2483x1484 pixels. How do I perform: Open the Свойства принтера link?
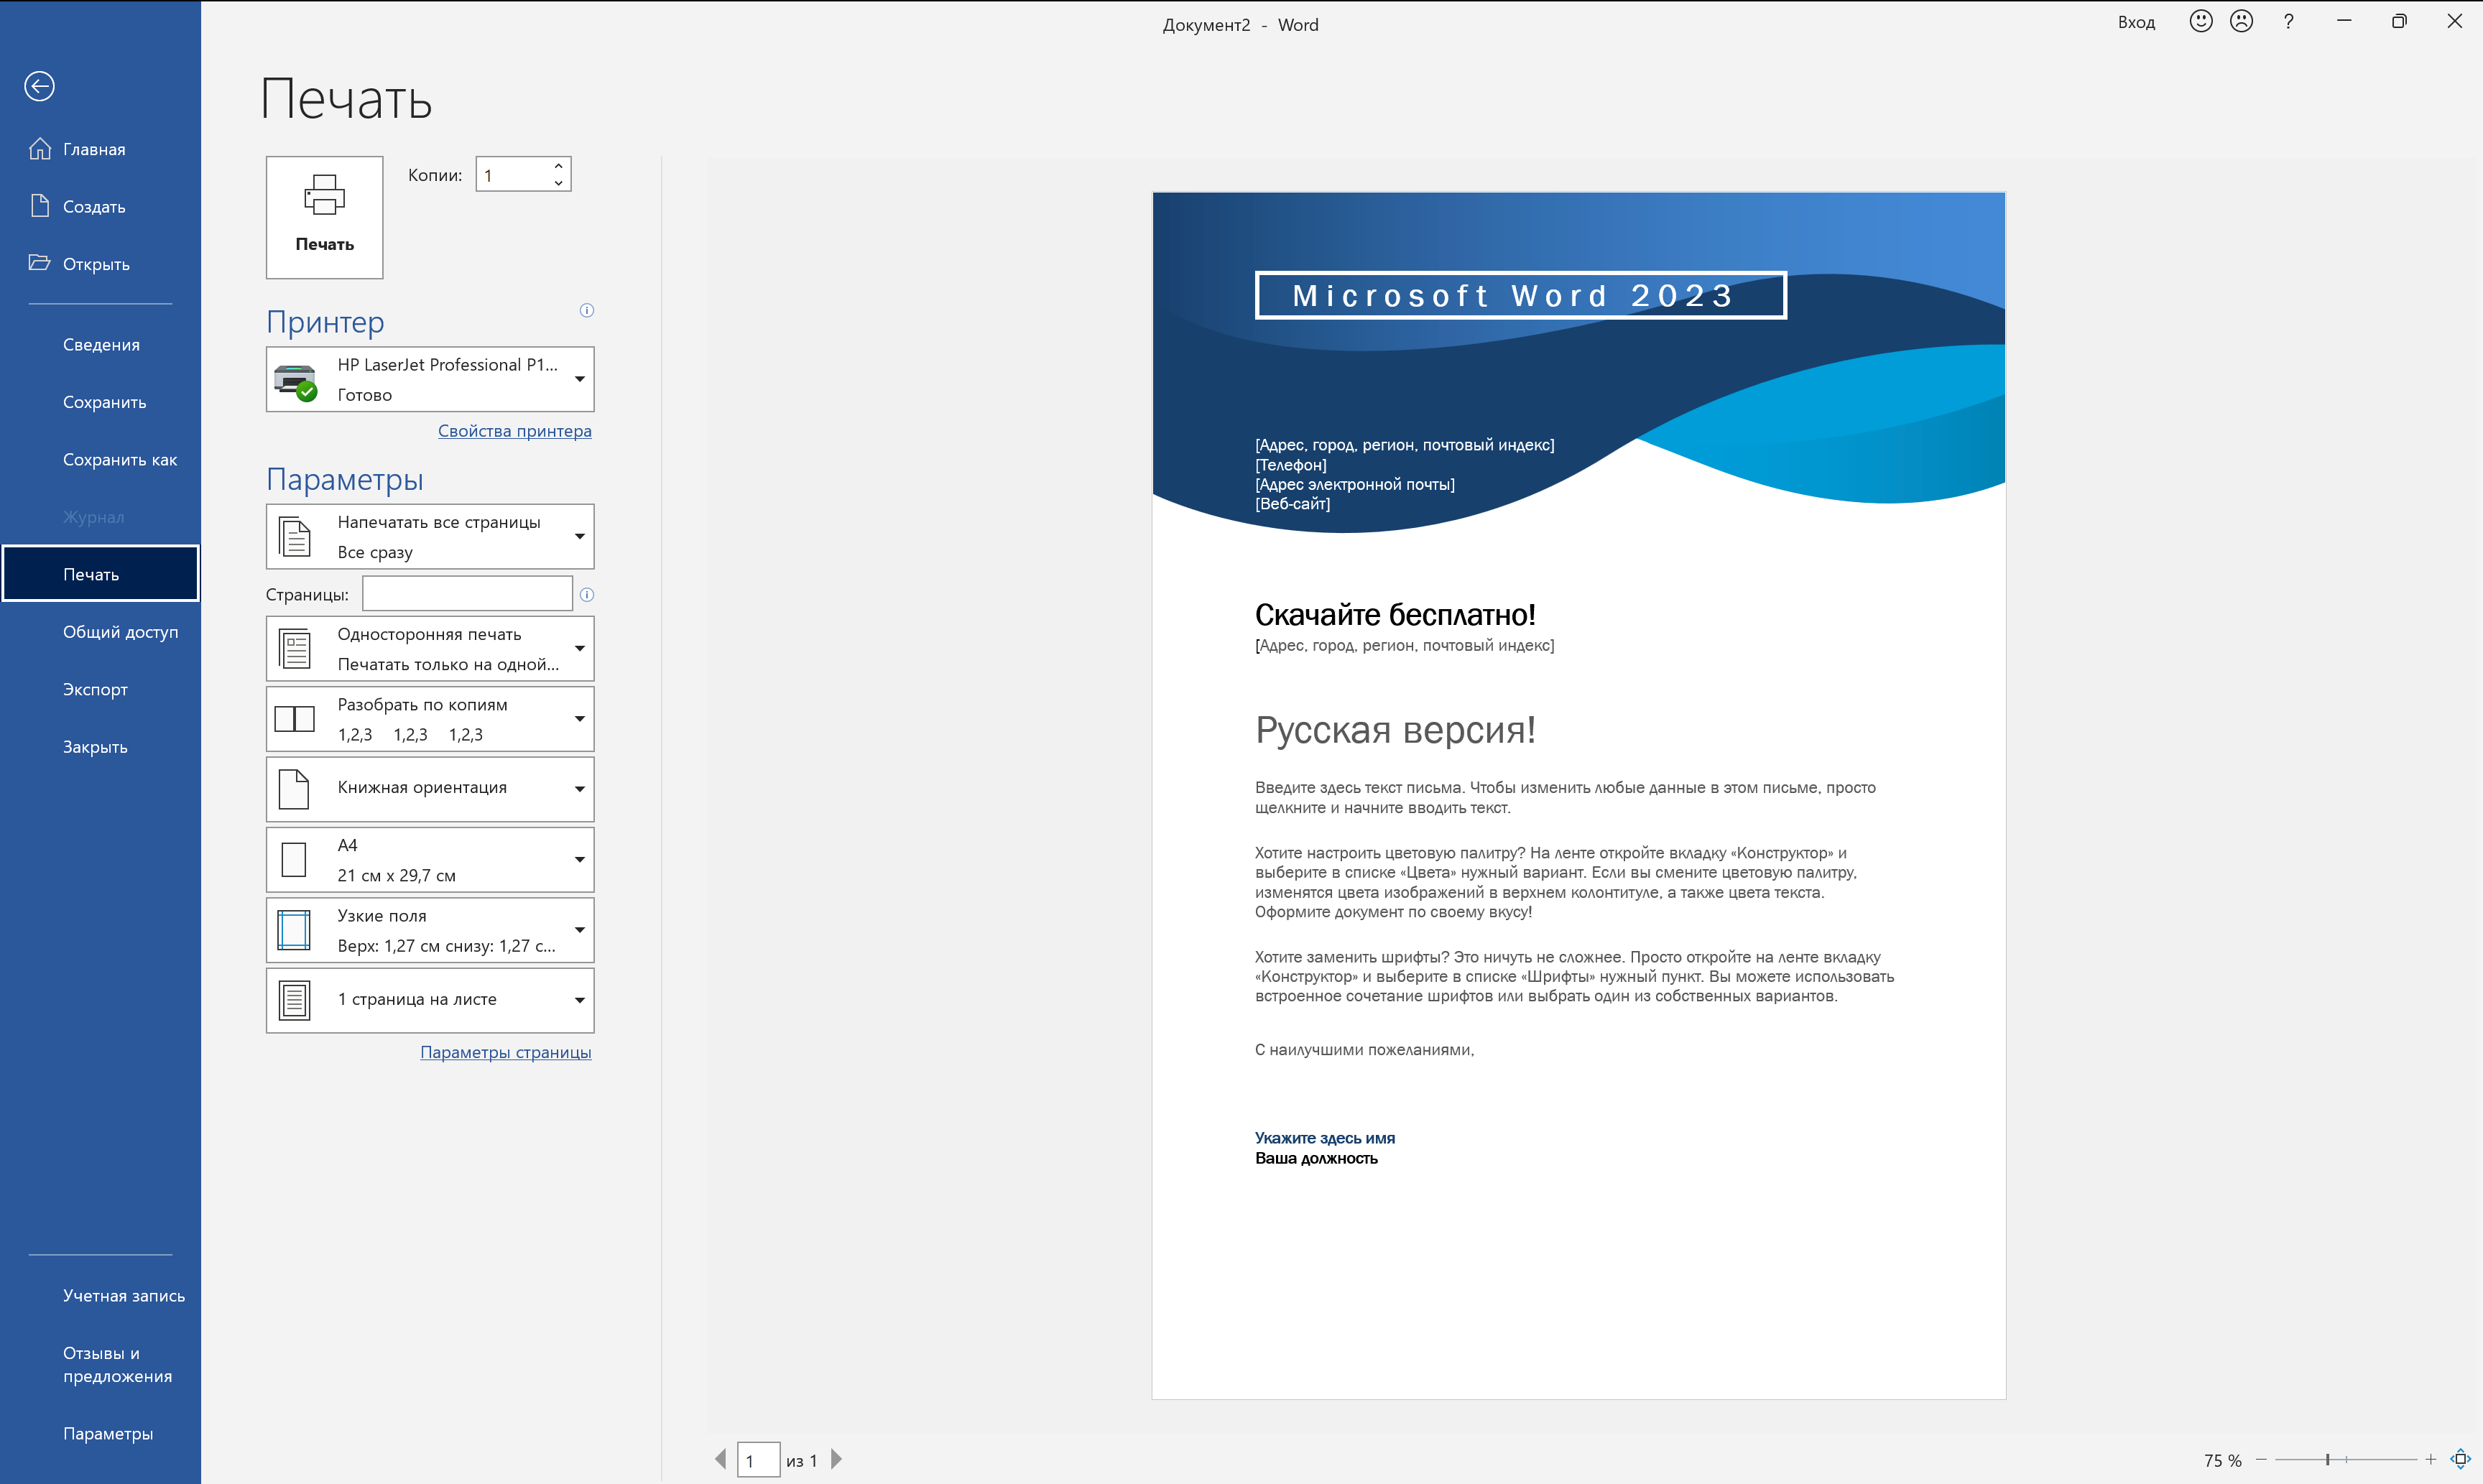coord(514,431)
